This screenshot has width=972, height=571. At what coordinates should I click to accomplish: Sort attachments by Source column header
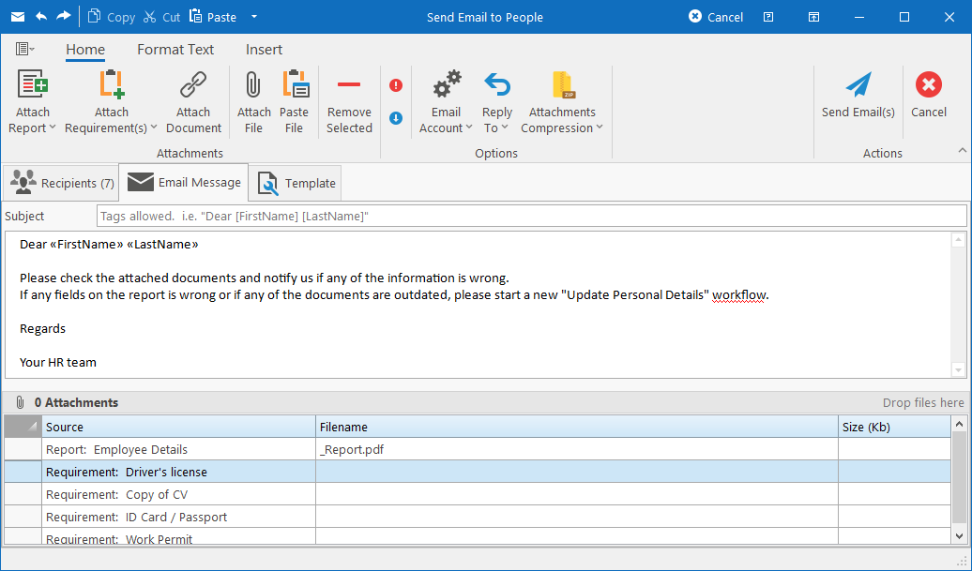tap(178, 427)
